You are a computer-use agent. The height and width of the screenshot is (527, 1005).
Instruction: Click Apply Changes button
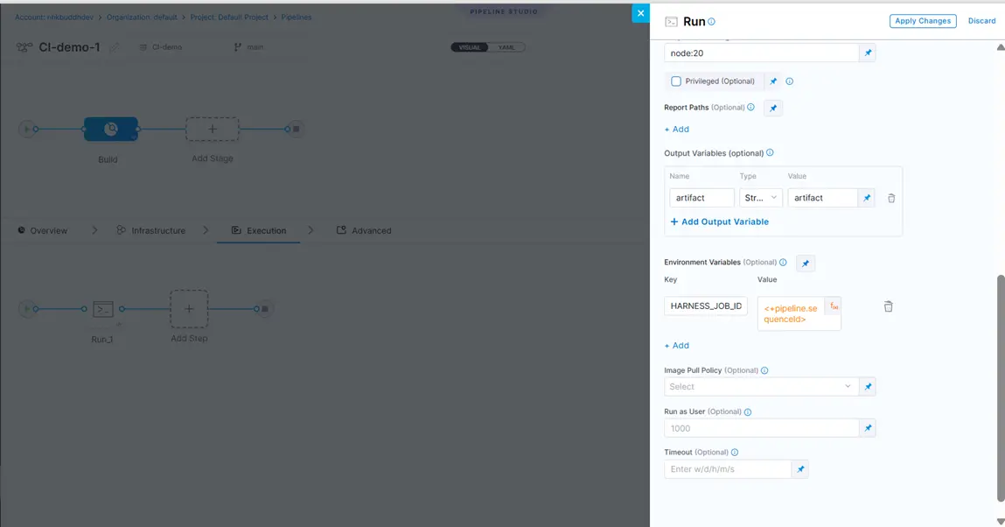922,21
